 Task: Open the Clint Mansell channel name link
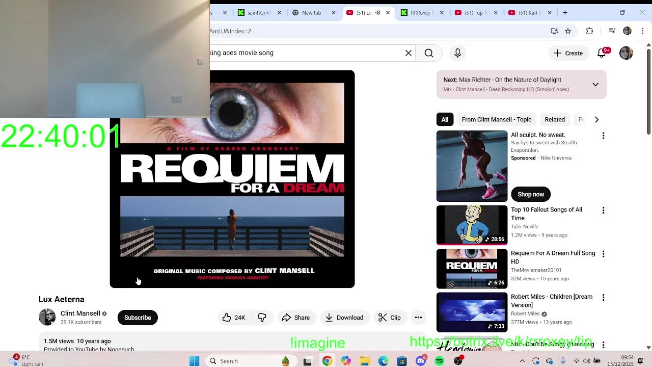(x=80, y=313)
